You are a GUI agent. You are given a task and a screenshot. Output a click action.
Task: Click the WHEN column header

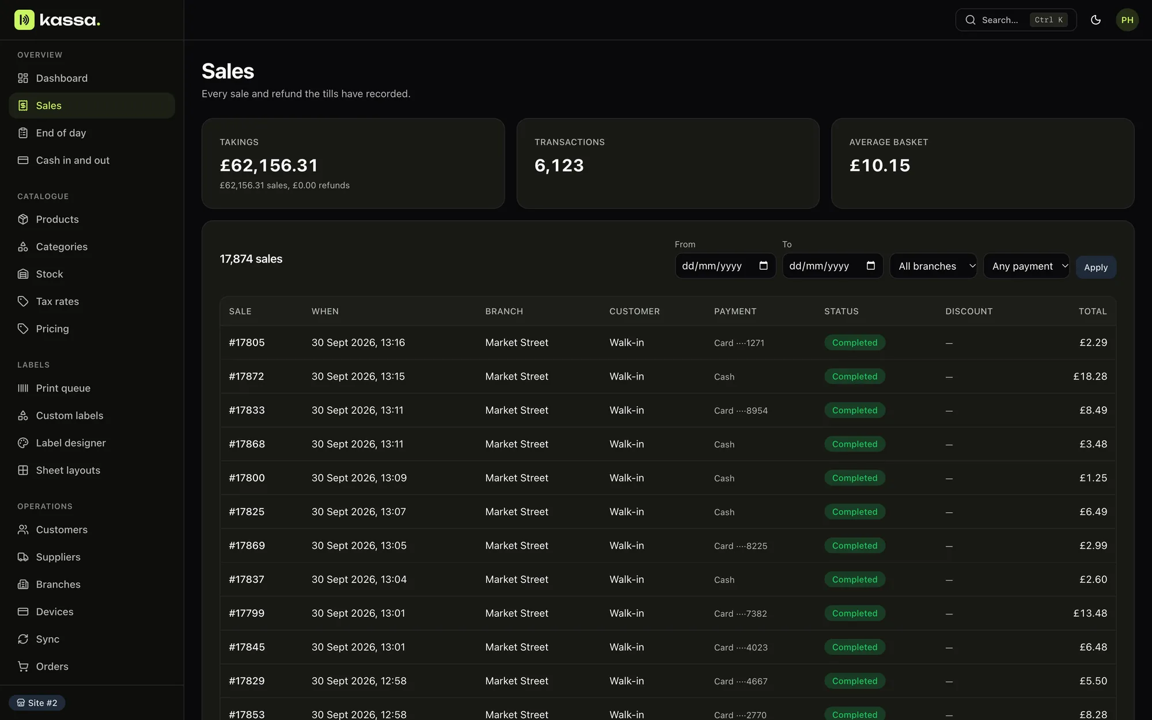coord(325,312)
